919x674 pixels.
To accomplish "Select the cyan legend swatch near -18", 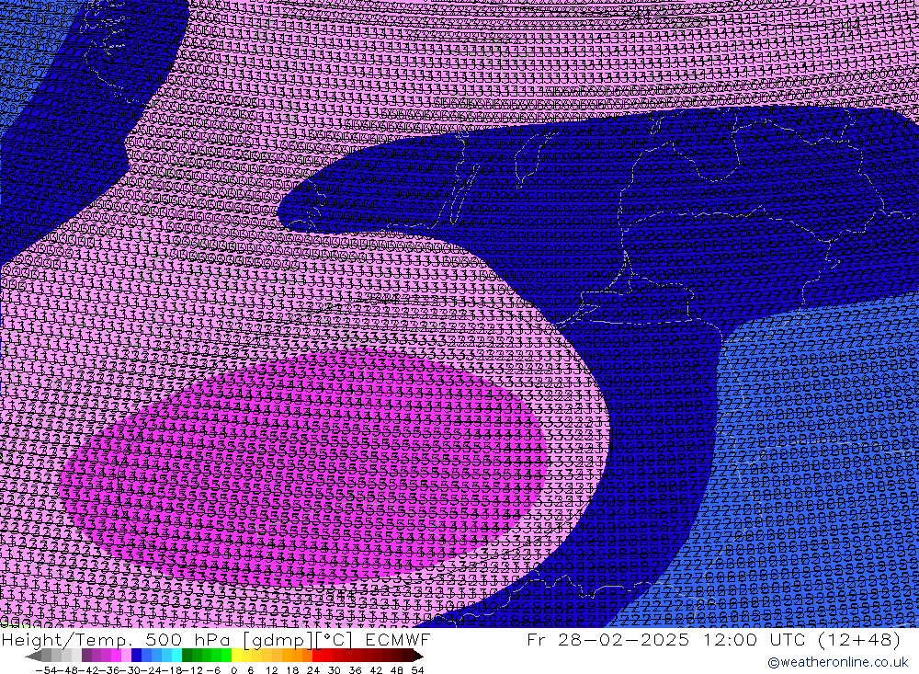I will (x=176, y=656).
